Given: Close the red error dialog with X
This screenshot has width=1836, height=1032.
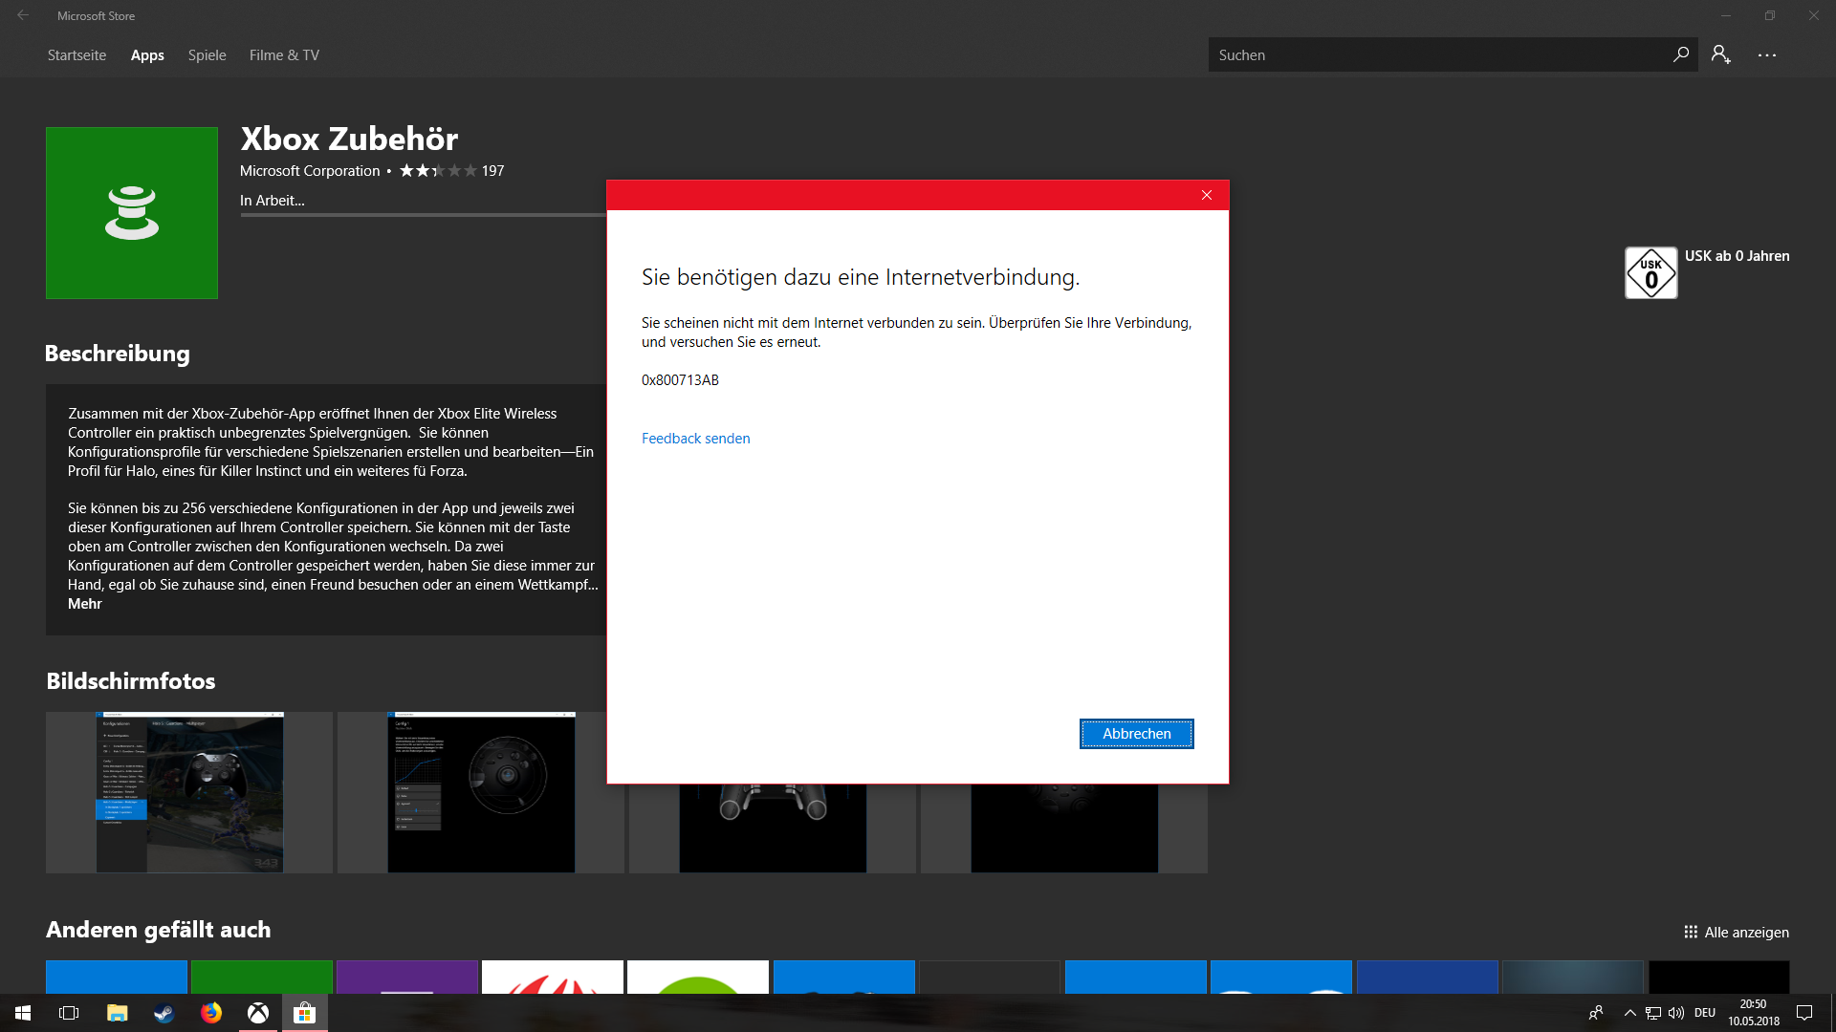Looking at the screenshot, I should (x=1207, y=195).
